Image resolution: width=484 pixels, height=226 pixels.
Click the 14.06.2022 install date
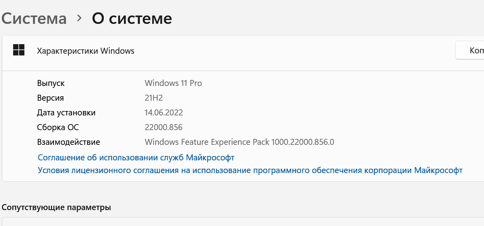(163, 113)
